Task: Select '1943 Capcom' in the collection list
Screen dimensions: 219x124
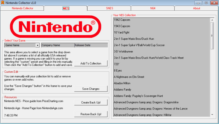Action: pyautogui.click(x=122, y=26)
